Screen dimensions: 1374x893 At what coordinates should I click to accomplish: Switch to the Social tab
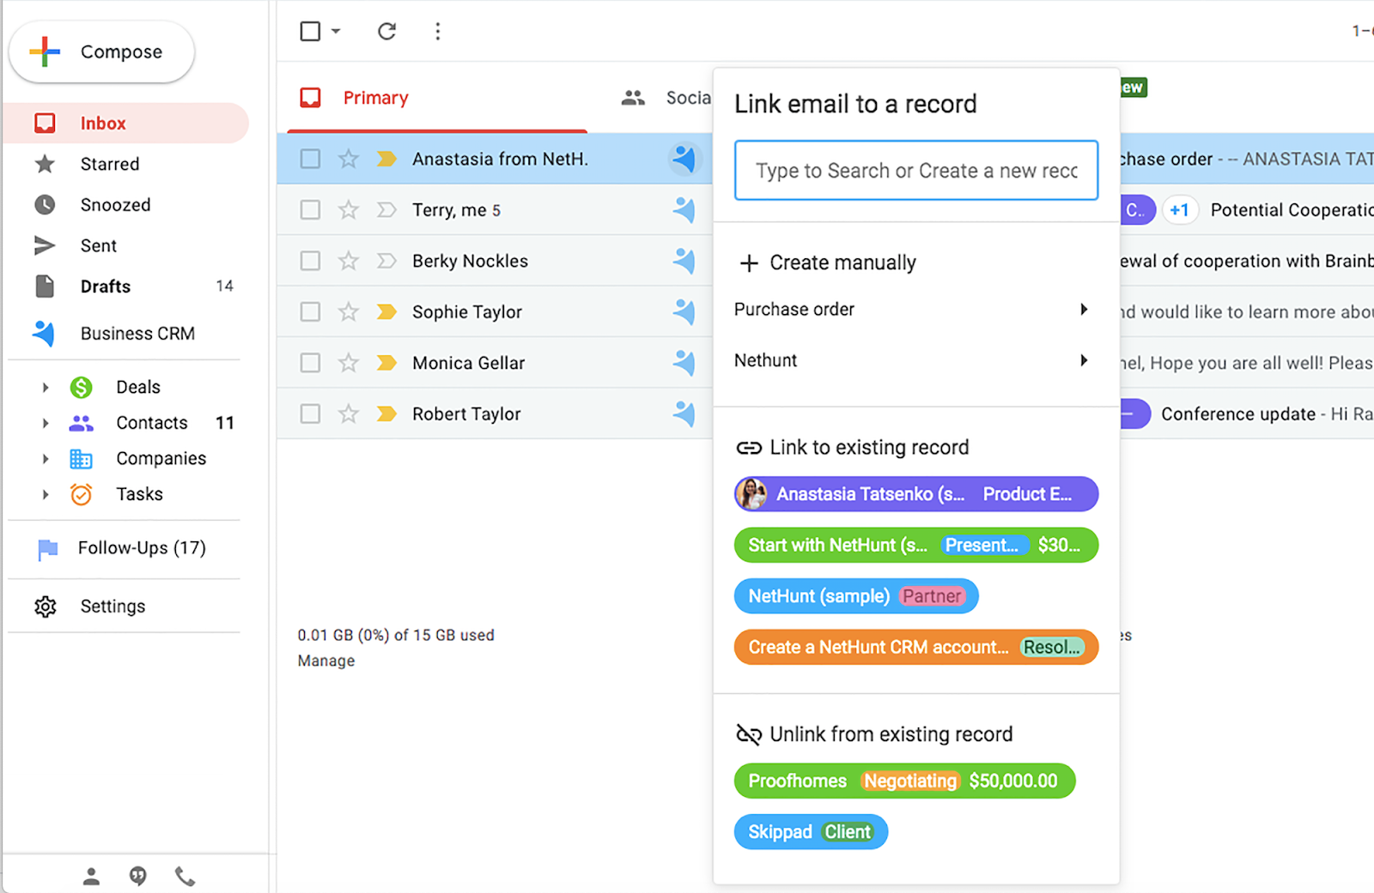[x=666, y=98]
